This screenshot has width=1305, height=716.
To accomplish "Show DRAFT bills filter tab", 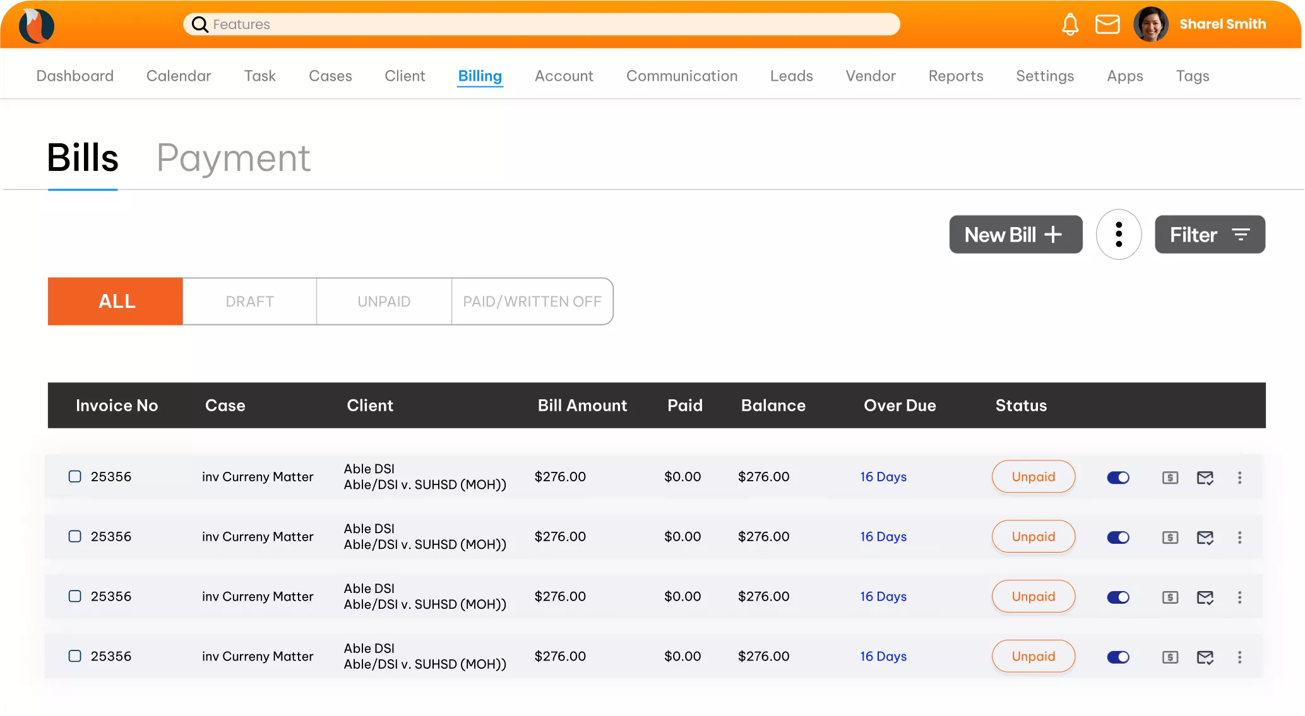I will pyautogui.click(x=250, y=302).
